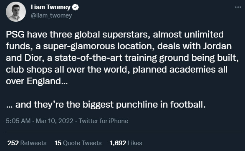Open Liam Twomey's profile picture
This screenshot has width=245, height=151.
(16, 12)
